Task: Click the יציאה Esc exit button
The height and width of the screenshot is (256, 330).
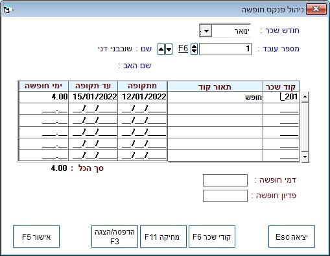Action: pos(292,237)
